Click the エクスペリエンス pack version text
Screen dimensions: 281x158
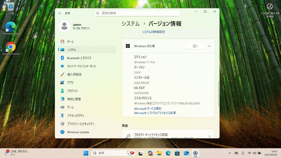[x=167, y=103]
